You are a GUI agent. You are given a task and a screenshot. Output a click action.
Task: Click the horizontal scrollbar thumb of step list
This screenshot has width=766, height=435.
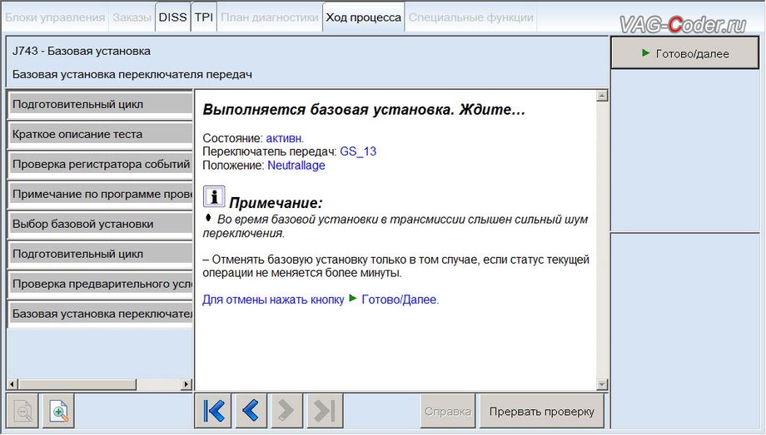[x=77, y=384]
